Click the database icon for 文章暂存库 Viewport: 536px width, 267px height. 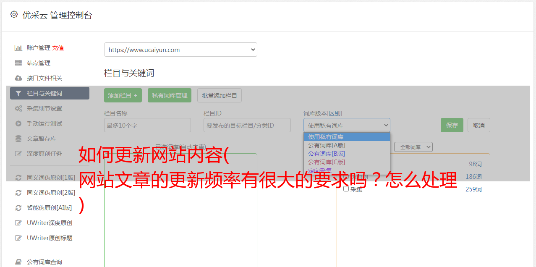pos(18,139)
